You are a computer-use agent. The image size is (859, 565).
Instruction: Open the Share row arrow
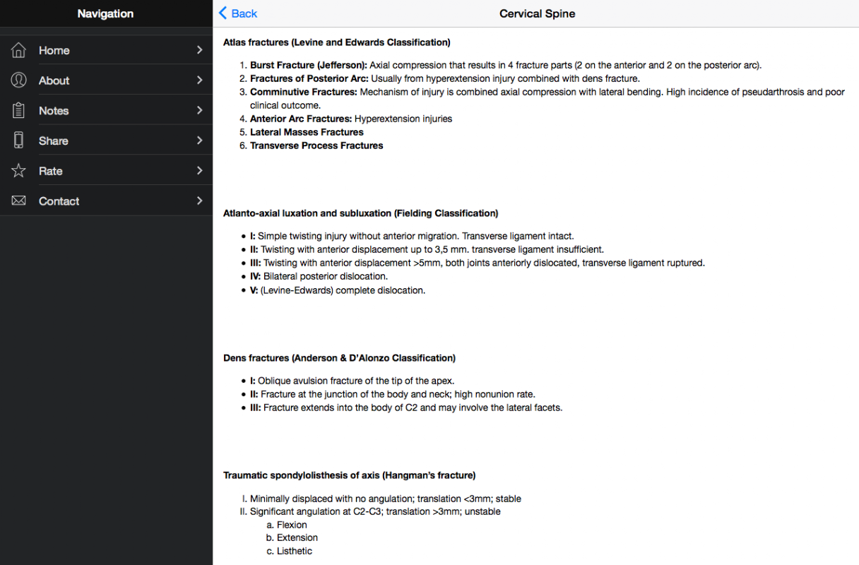tap(199, 140)
